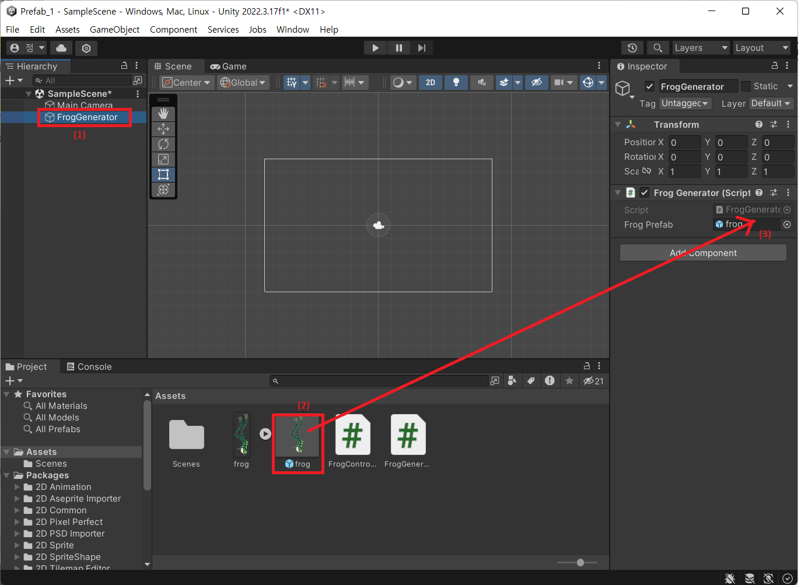Enable the Static checkbox

746,86
